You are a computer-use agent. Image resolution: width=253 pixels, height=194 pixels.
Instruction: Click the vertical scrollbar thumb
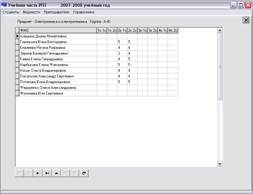[220, 66]
